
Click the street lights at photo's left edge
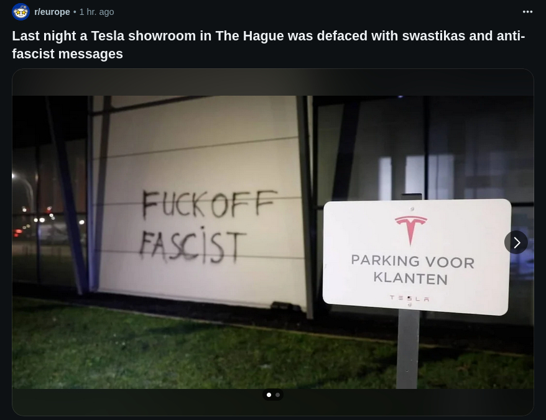tap(39, 219)
